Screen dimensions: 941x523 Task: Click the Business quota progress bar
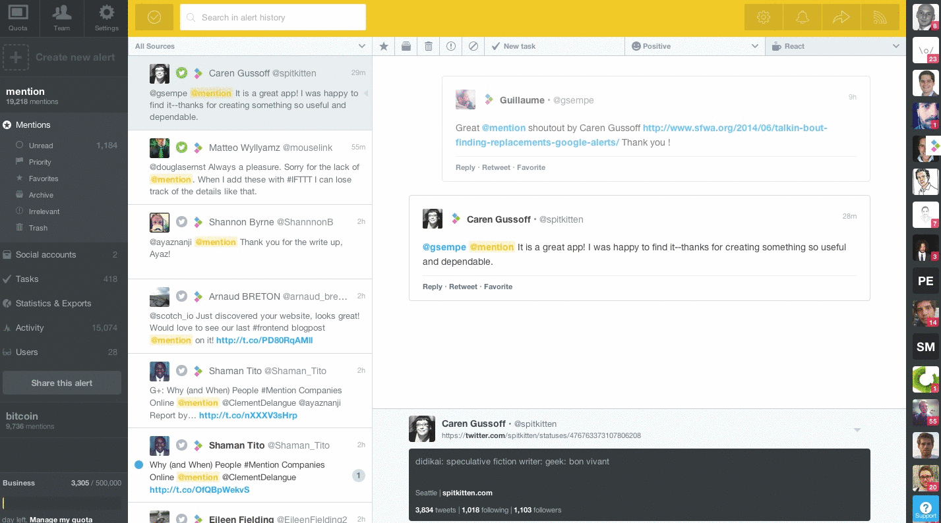click(x=62, y=503)
